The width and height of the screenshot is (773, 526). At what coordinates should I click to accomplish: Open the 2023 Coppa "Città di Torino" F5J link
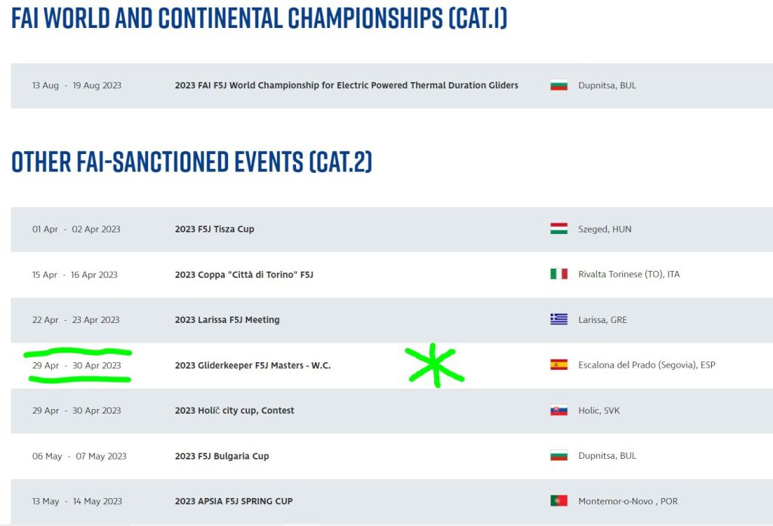[244, 275]
